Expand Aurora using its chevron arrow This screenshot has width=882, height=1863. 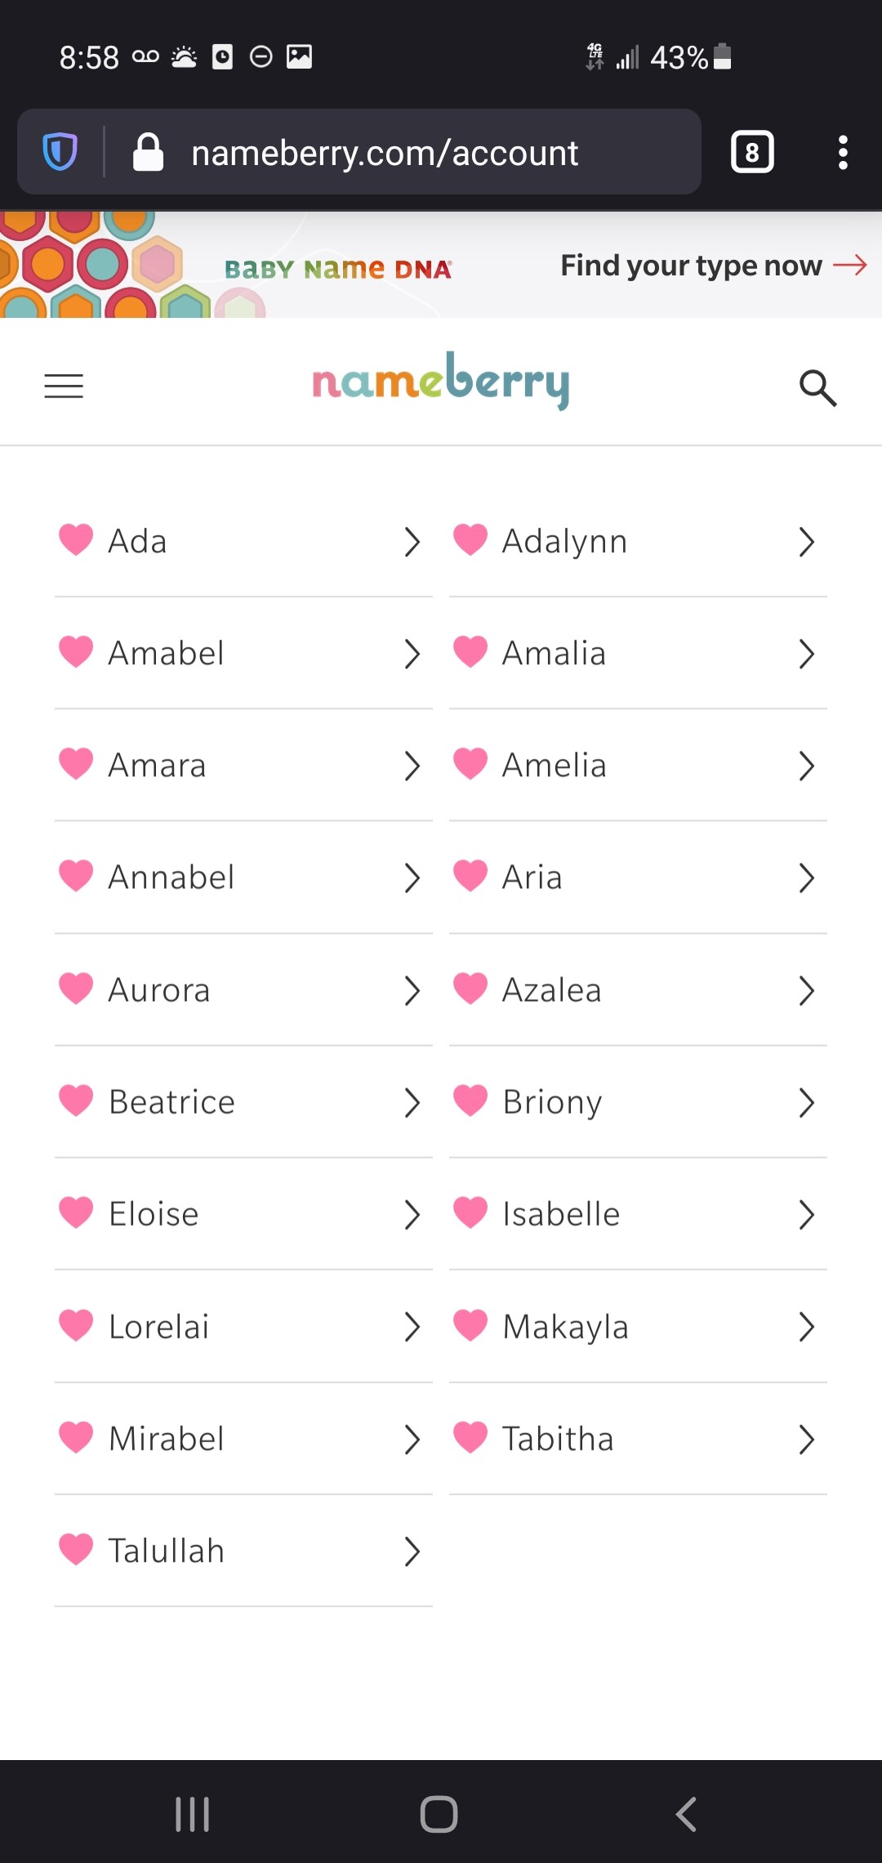pyautogui.click(x=412, y=990)
